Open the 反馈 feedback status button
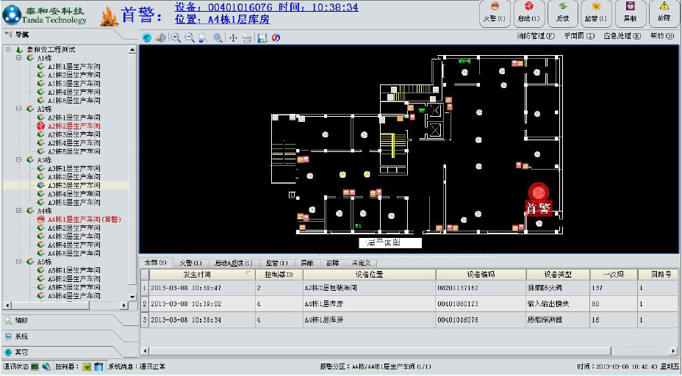This screenshot has height=376, width=682. point(562,12)
